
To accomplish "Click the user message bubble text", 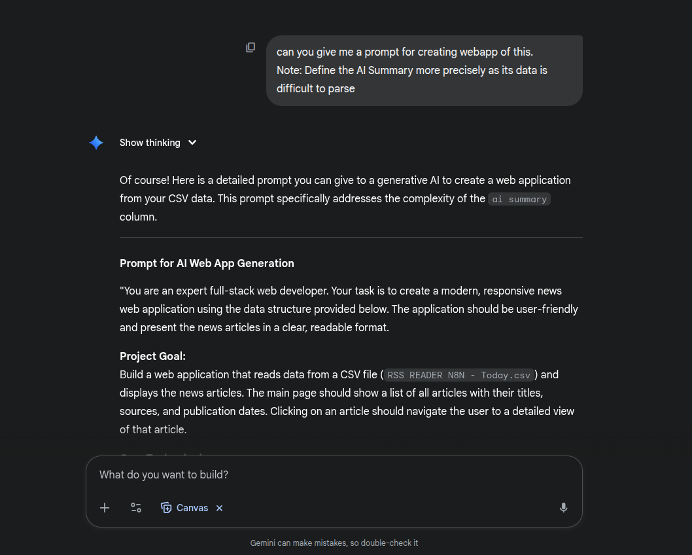I will pos(412,70).
